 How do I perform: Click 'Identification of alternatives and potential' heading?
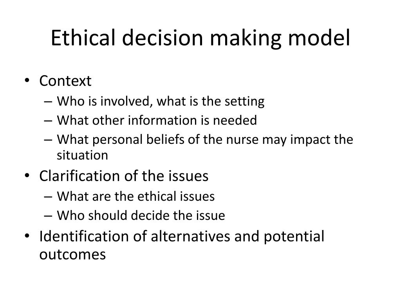(x=182, y=236)
